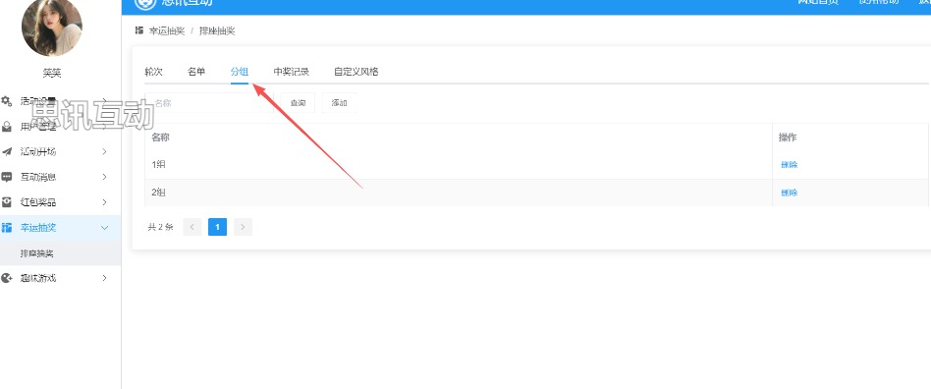This screenshot has height=389, width=931.
Task: Switch to the 中奖记录 tab
Action: (x=291, y=72)
